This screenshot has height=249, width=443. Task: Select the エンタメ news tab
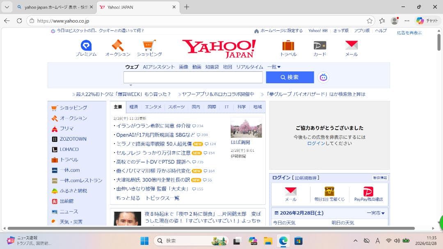pyautogui.click(x=153, y=107)
